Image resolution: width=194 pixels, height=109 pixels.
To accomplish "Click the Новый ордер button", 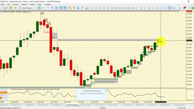I will (x=25, y=8).
